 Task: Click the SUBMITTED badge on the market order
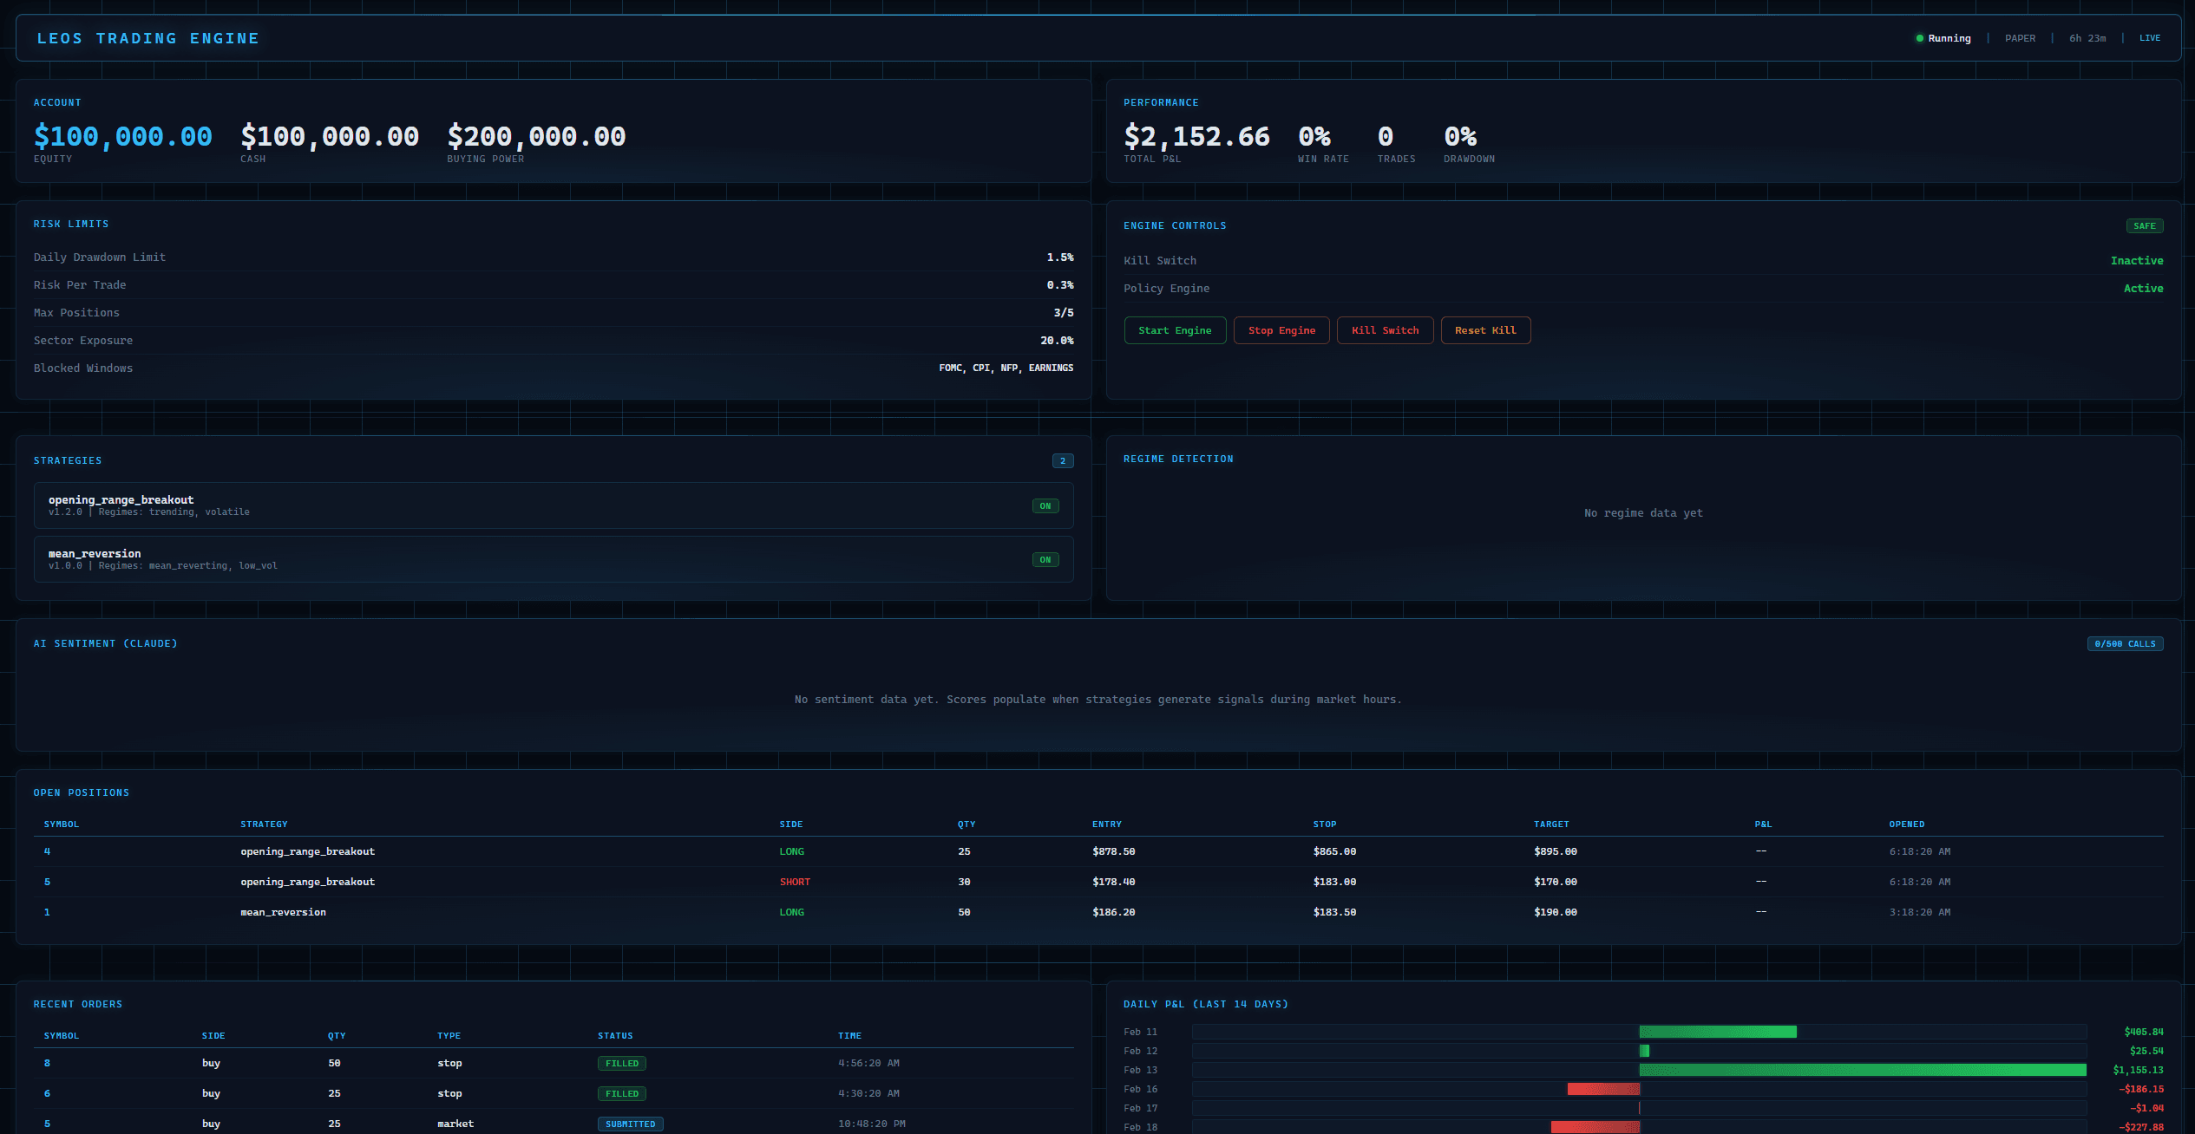630,1124
